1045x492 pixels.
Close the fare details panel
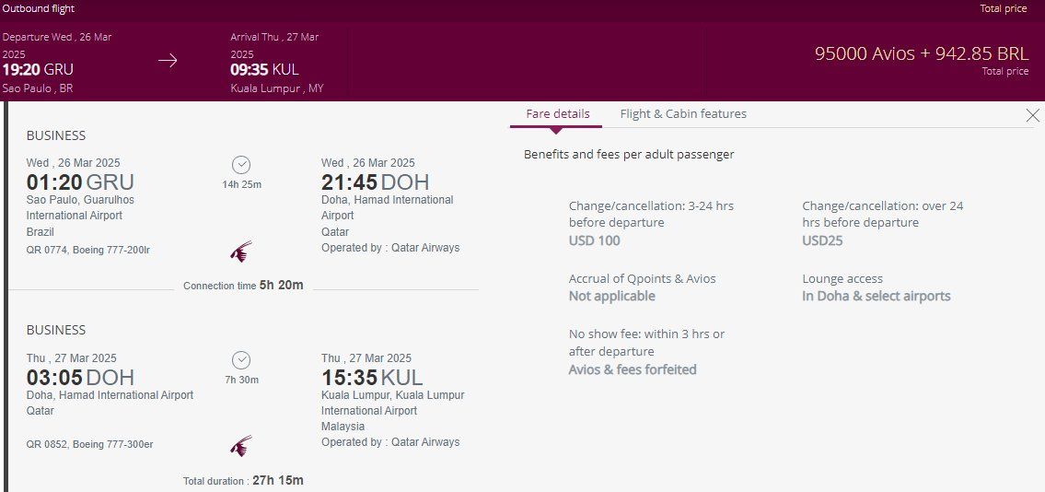tap(1032, 115)
